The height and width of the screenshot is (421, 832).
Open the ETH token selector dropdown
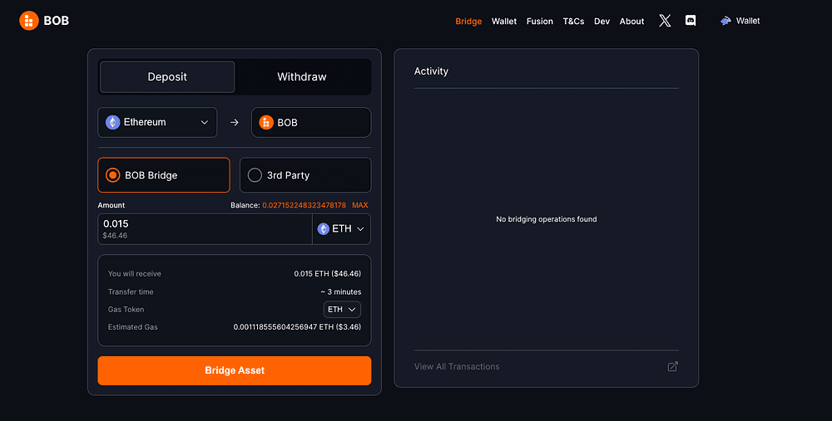pyautogui.click(x=341, y=229)
